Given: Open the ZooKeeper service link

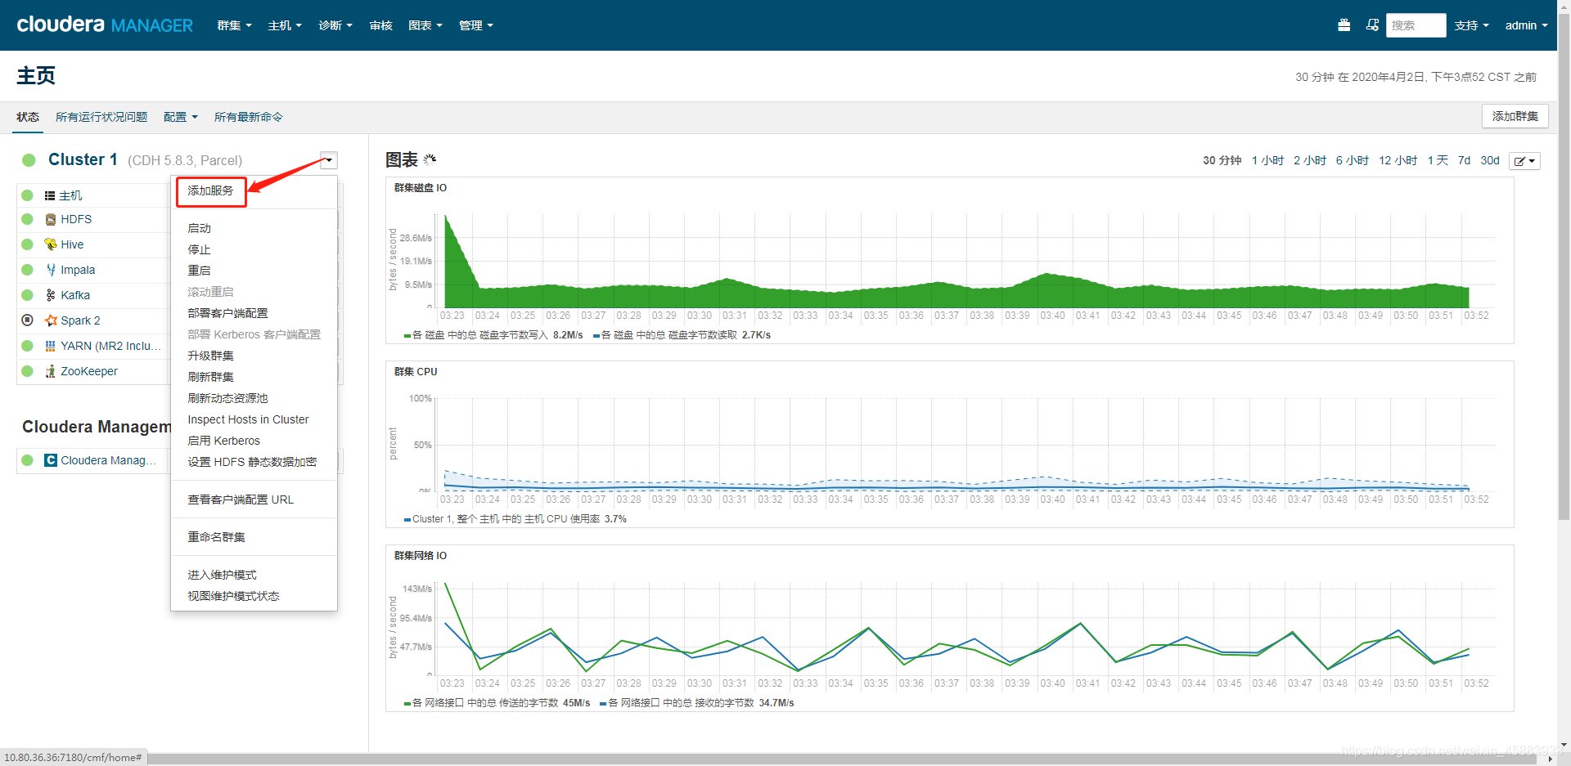Looking at the screenshot, I should pyautogui.click(x=89, y=371).
